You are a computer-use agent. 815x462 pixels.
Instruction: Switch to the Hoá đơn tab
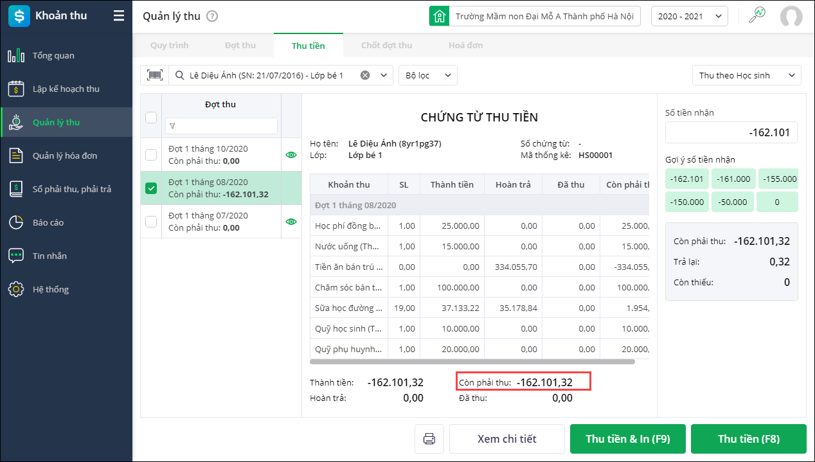click(465, 46)
